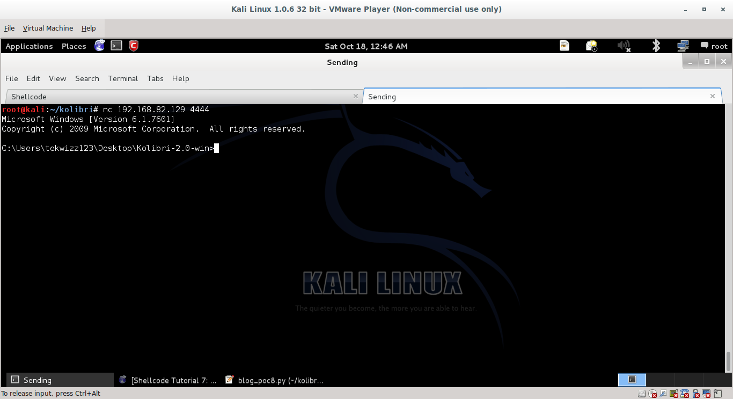Select the Sending window in taskbar
The image size is (733, 399).
60,380
